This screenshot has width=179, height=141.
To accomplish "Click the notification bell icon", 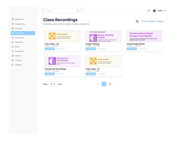I will coord(148,11).
